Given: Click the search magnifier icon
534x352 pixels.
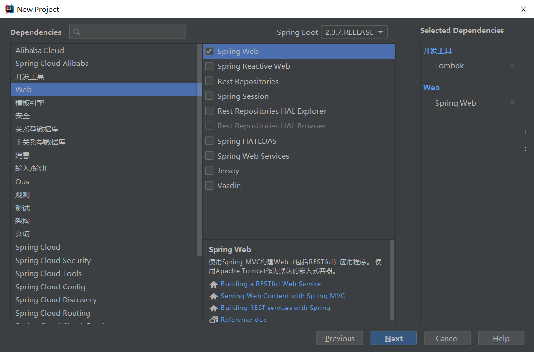Looking at the screenshot, I should pyautogui.click(x=77, y=32).
